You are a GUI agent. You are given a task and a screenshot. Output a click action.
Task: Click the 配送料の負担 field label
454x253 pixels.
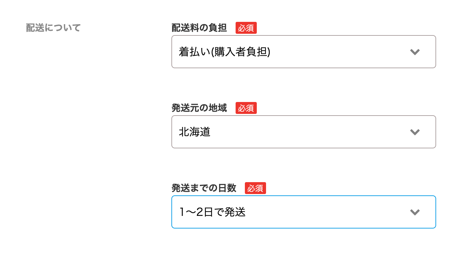199,28
